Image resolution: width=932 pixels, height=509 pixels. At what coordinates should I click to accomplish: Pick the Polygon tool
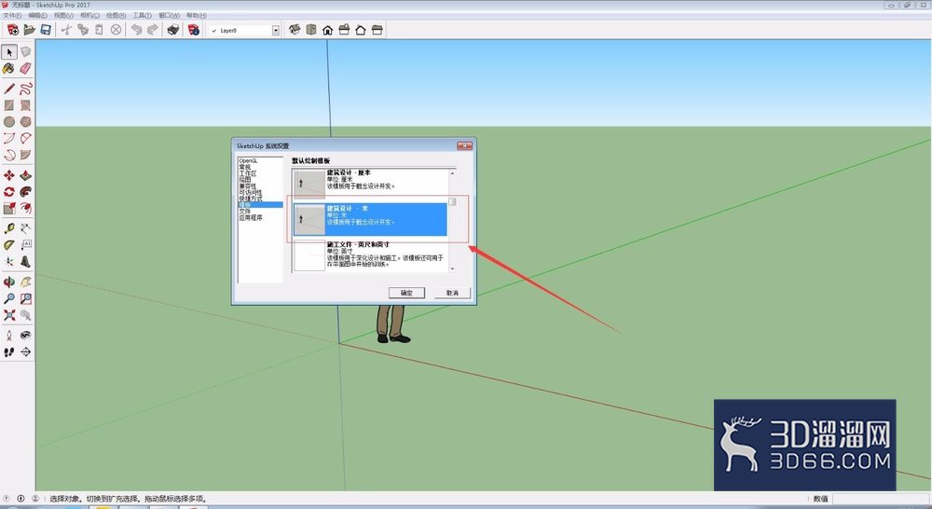pyautogui.click(x=25, y=122)
